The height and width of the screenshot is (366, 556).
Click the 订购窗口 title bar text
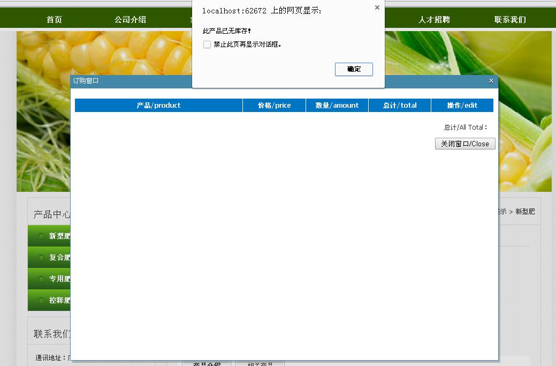click(86, 81)
